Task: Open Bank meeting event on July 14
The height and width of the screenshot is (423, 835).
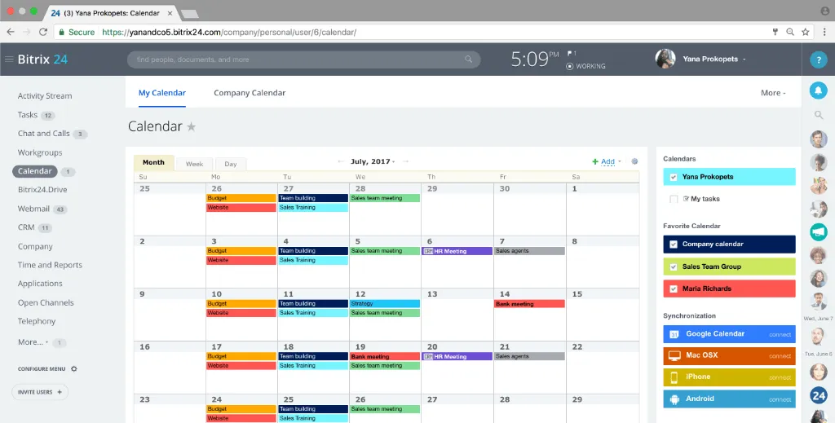Action: coord(529,304)
